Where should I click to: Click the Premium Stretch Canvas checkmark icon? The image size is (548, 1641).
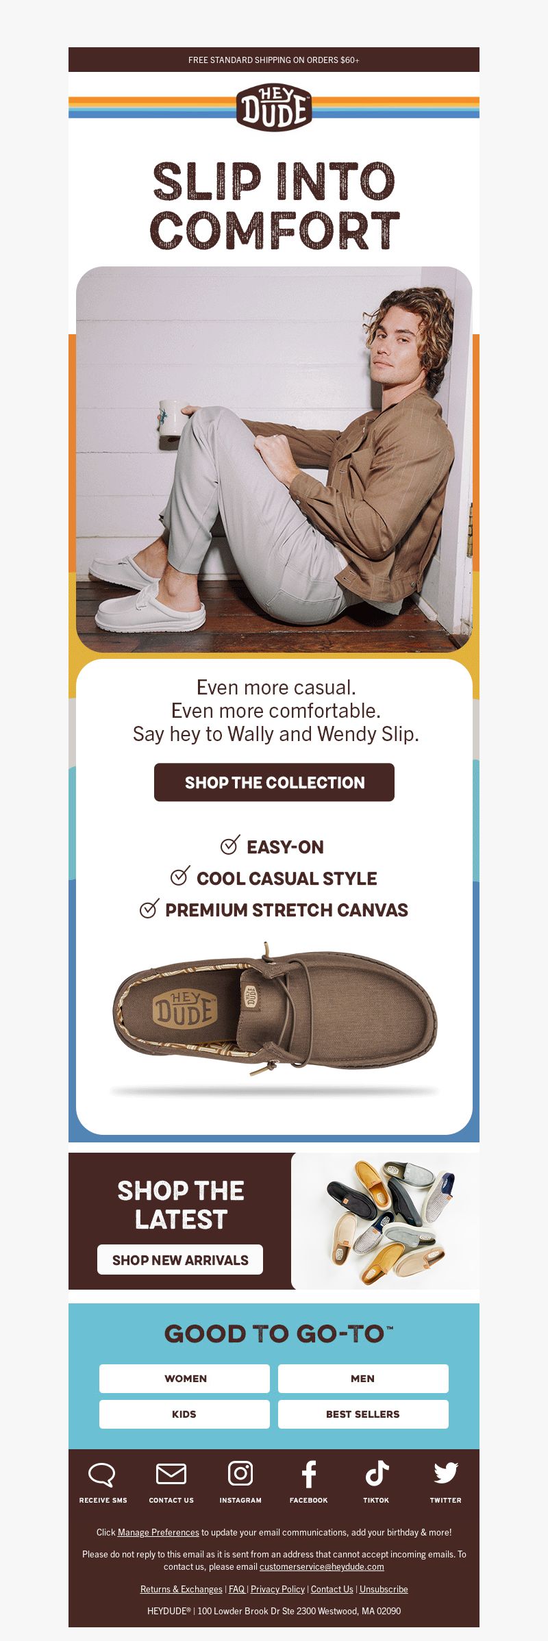149,908
